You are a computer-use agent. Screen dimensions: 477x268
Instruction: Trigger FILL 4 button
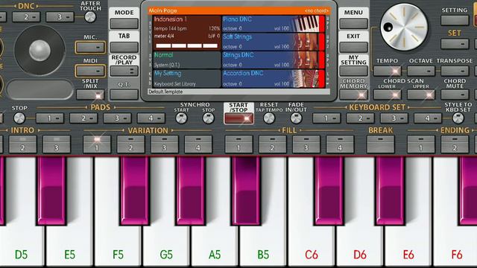pyautogui.click(x=340, y=144)
